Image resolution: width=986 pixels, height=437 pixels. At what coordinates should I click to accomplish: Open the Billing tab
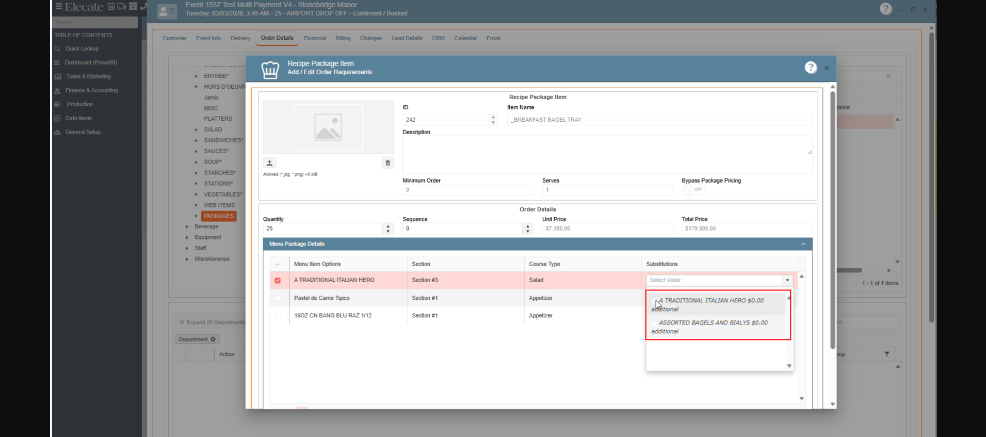(x=343, y=38)
